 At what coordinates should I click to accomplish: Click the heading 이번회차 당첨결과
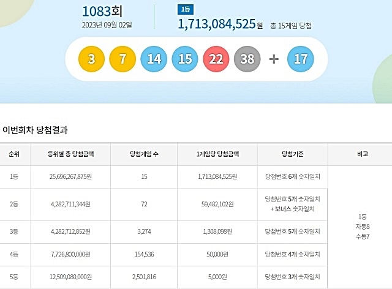coord(35,130)
